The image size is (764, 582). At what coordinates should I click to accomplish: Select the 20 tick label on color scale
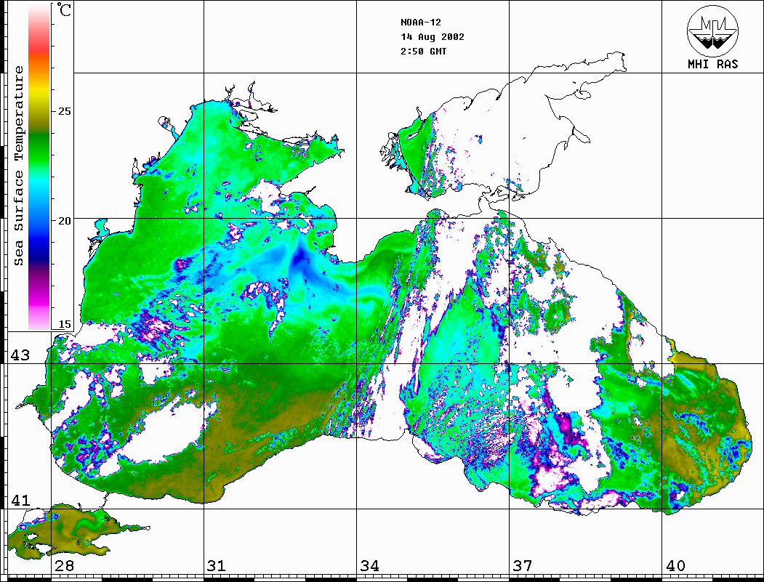click(x=64, y=221)
